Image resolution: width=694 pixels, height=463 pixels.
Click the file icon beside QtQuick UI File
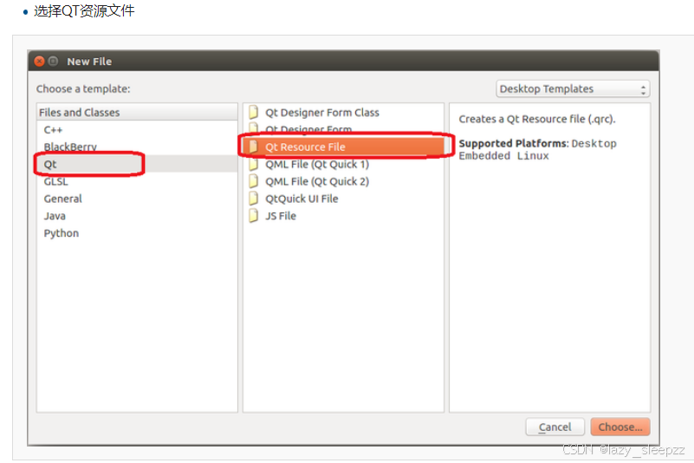(253, 199)
